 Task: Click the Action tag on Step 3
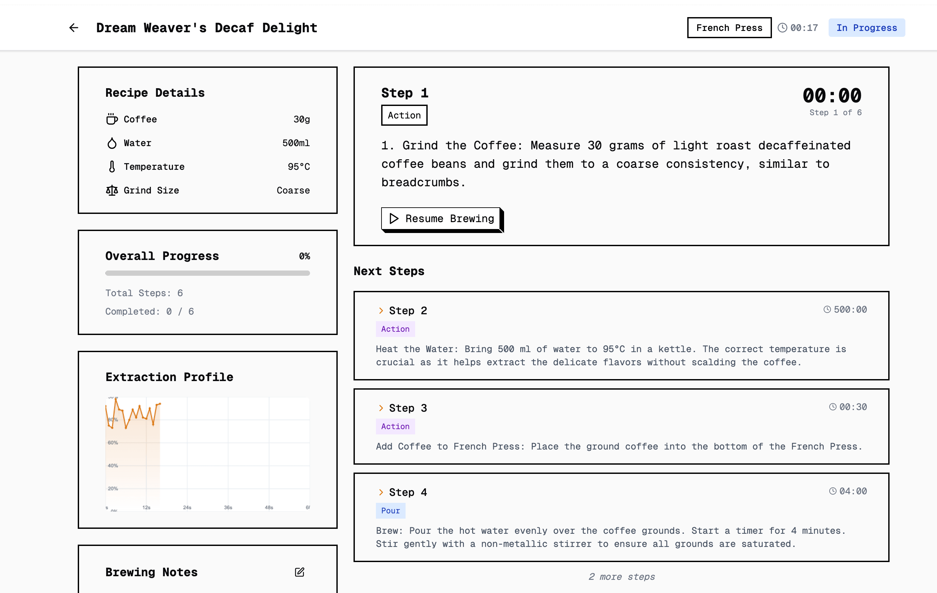(395, 426)
